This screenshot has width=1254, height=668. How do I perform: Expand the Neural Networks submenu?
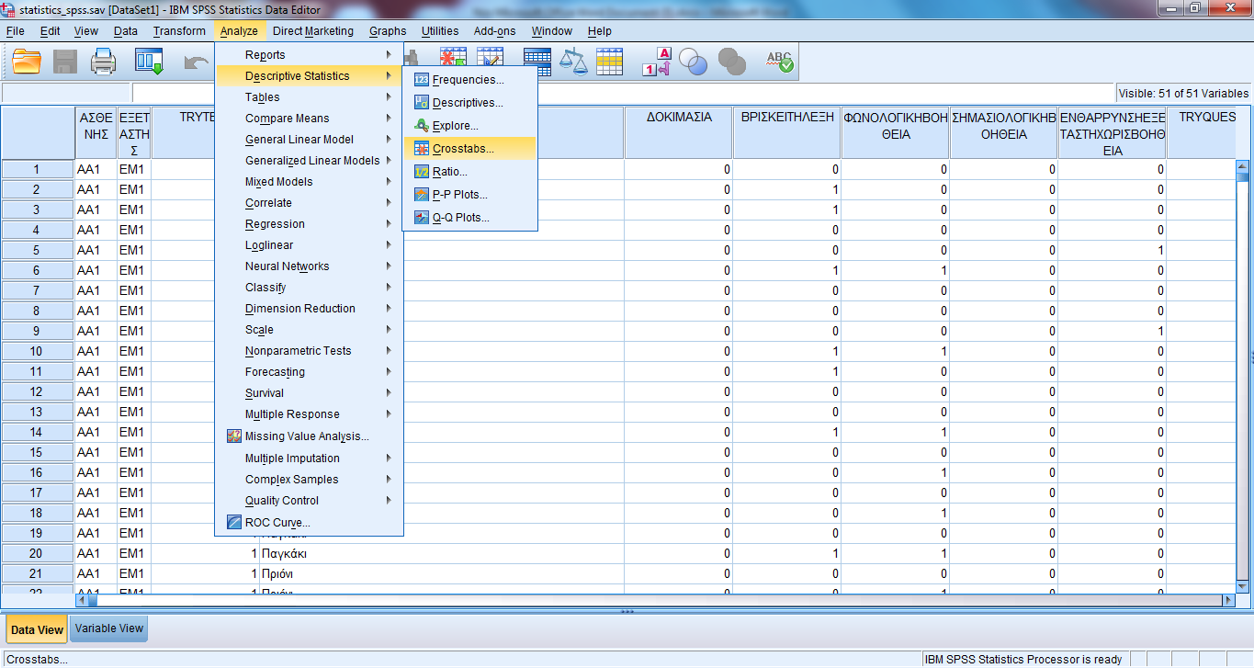[309, 266]
